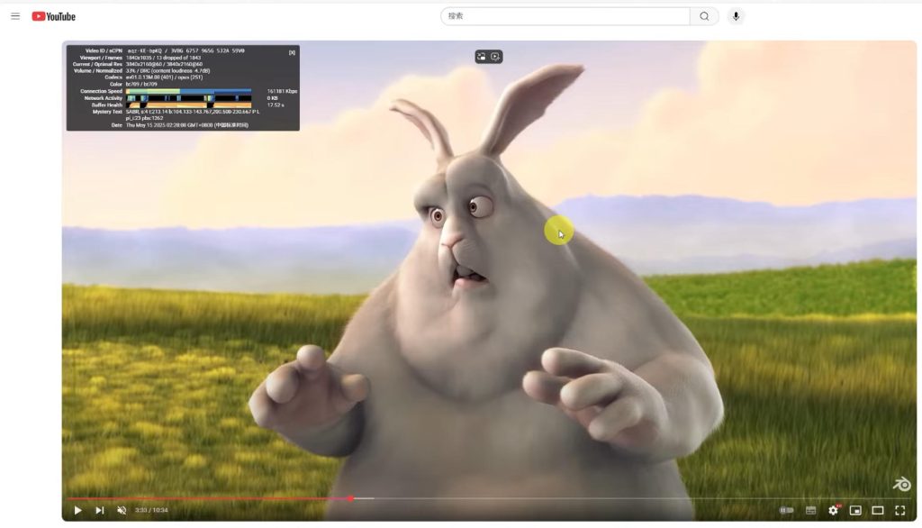Image resolution: width=922 pixels, height=528 pixels.
Task: Select the Mystery Text SABR value
Action: (x=193, y=114)
